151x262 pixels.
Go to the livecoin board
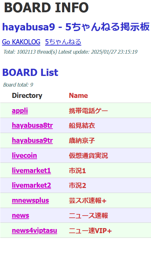pos(24,155)
